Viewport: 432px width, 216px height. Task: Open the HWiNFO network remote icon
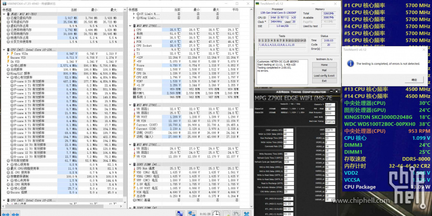[x=191, y=213]
